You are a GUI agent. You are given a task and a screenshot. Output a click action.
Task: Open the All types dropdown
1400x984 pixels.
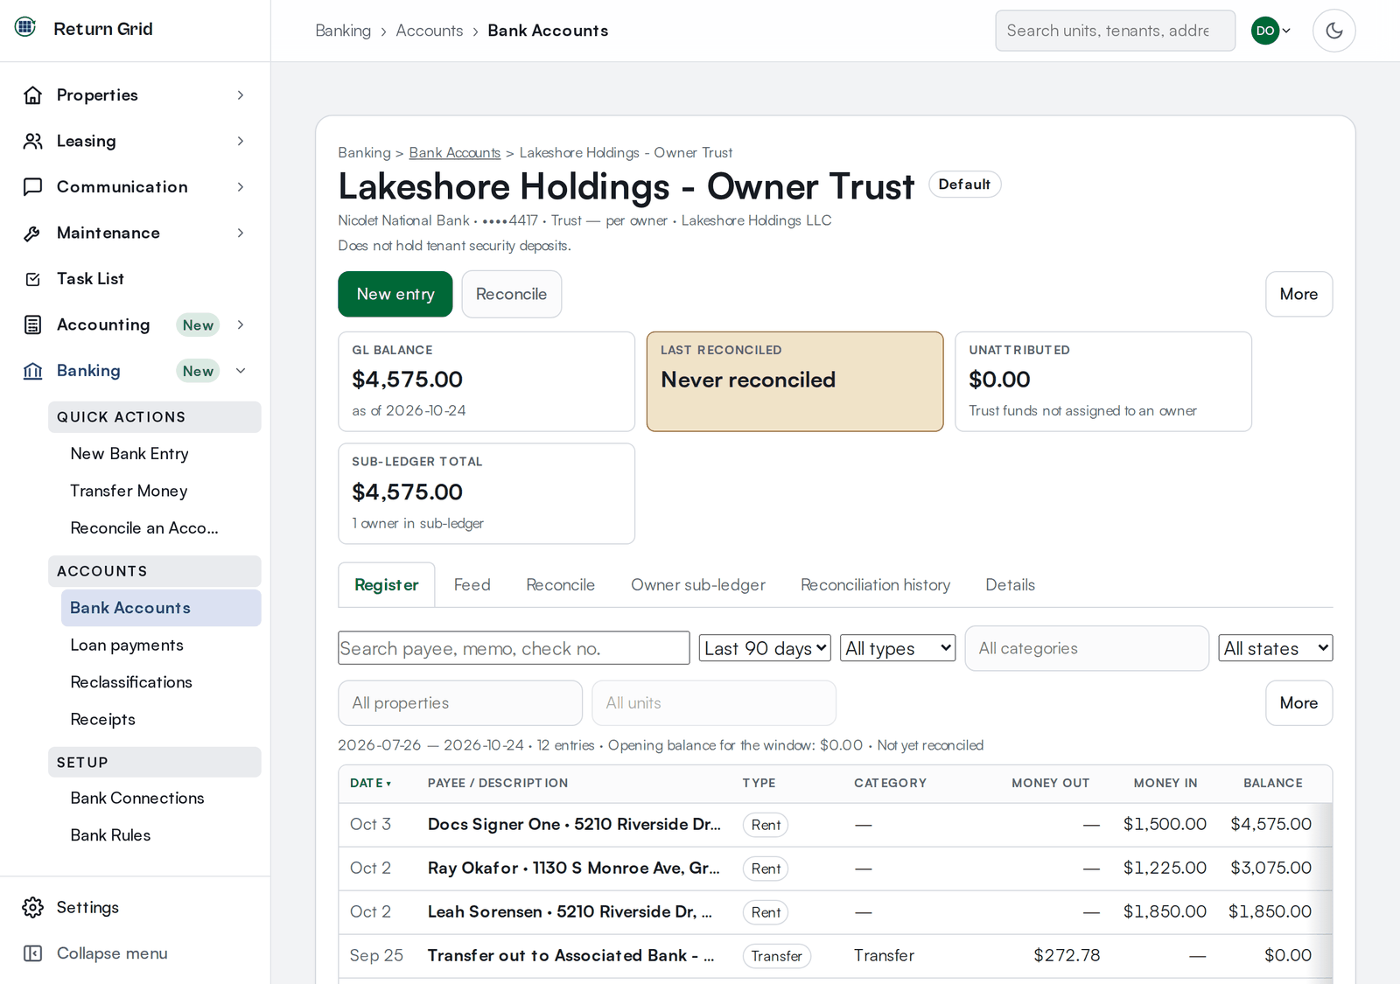click(898, 648)
